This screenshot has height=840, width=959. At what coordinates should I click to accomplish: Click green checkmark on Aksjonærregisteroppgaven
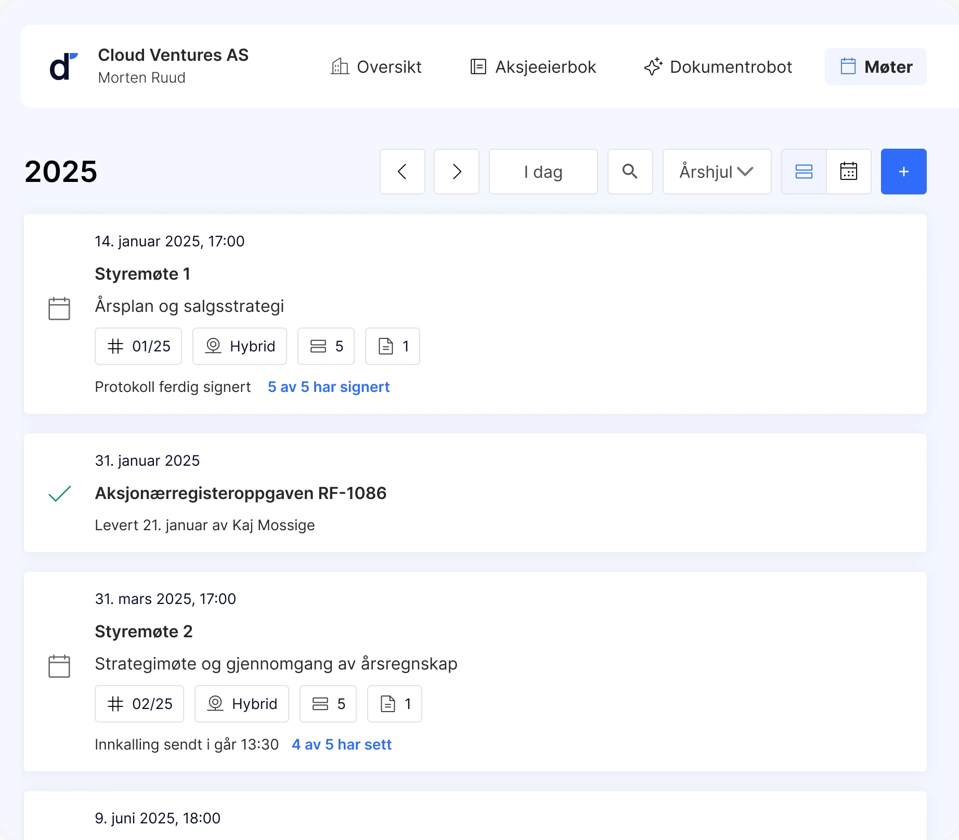59,493
